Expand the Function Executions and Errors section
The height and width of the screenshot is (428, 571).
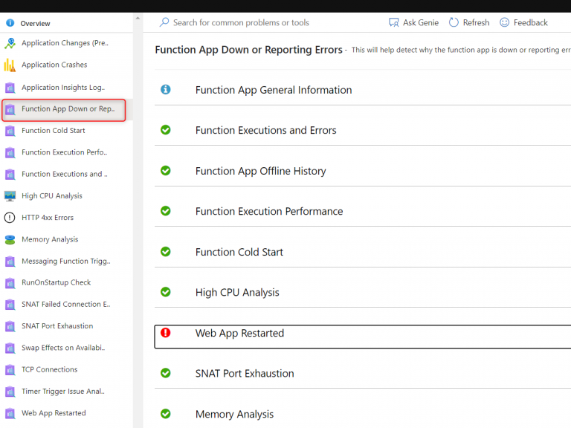pos(265,131)
